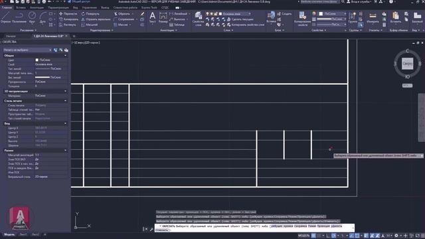Click the Массив array tool
The height and width of the screenshot is (239, 425).
pos(121,25)
